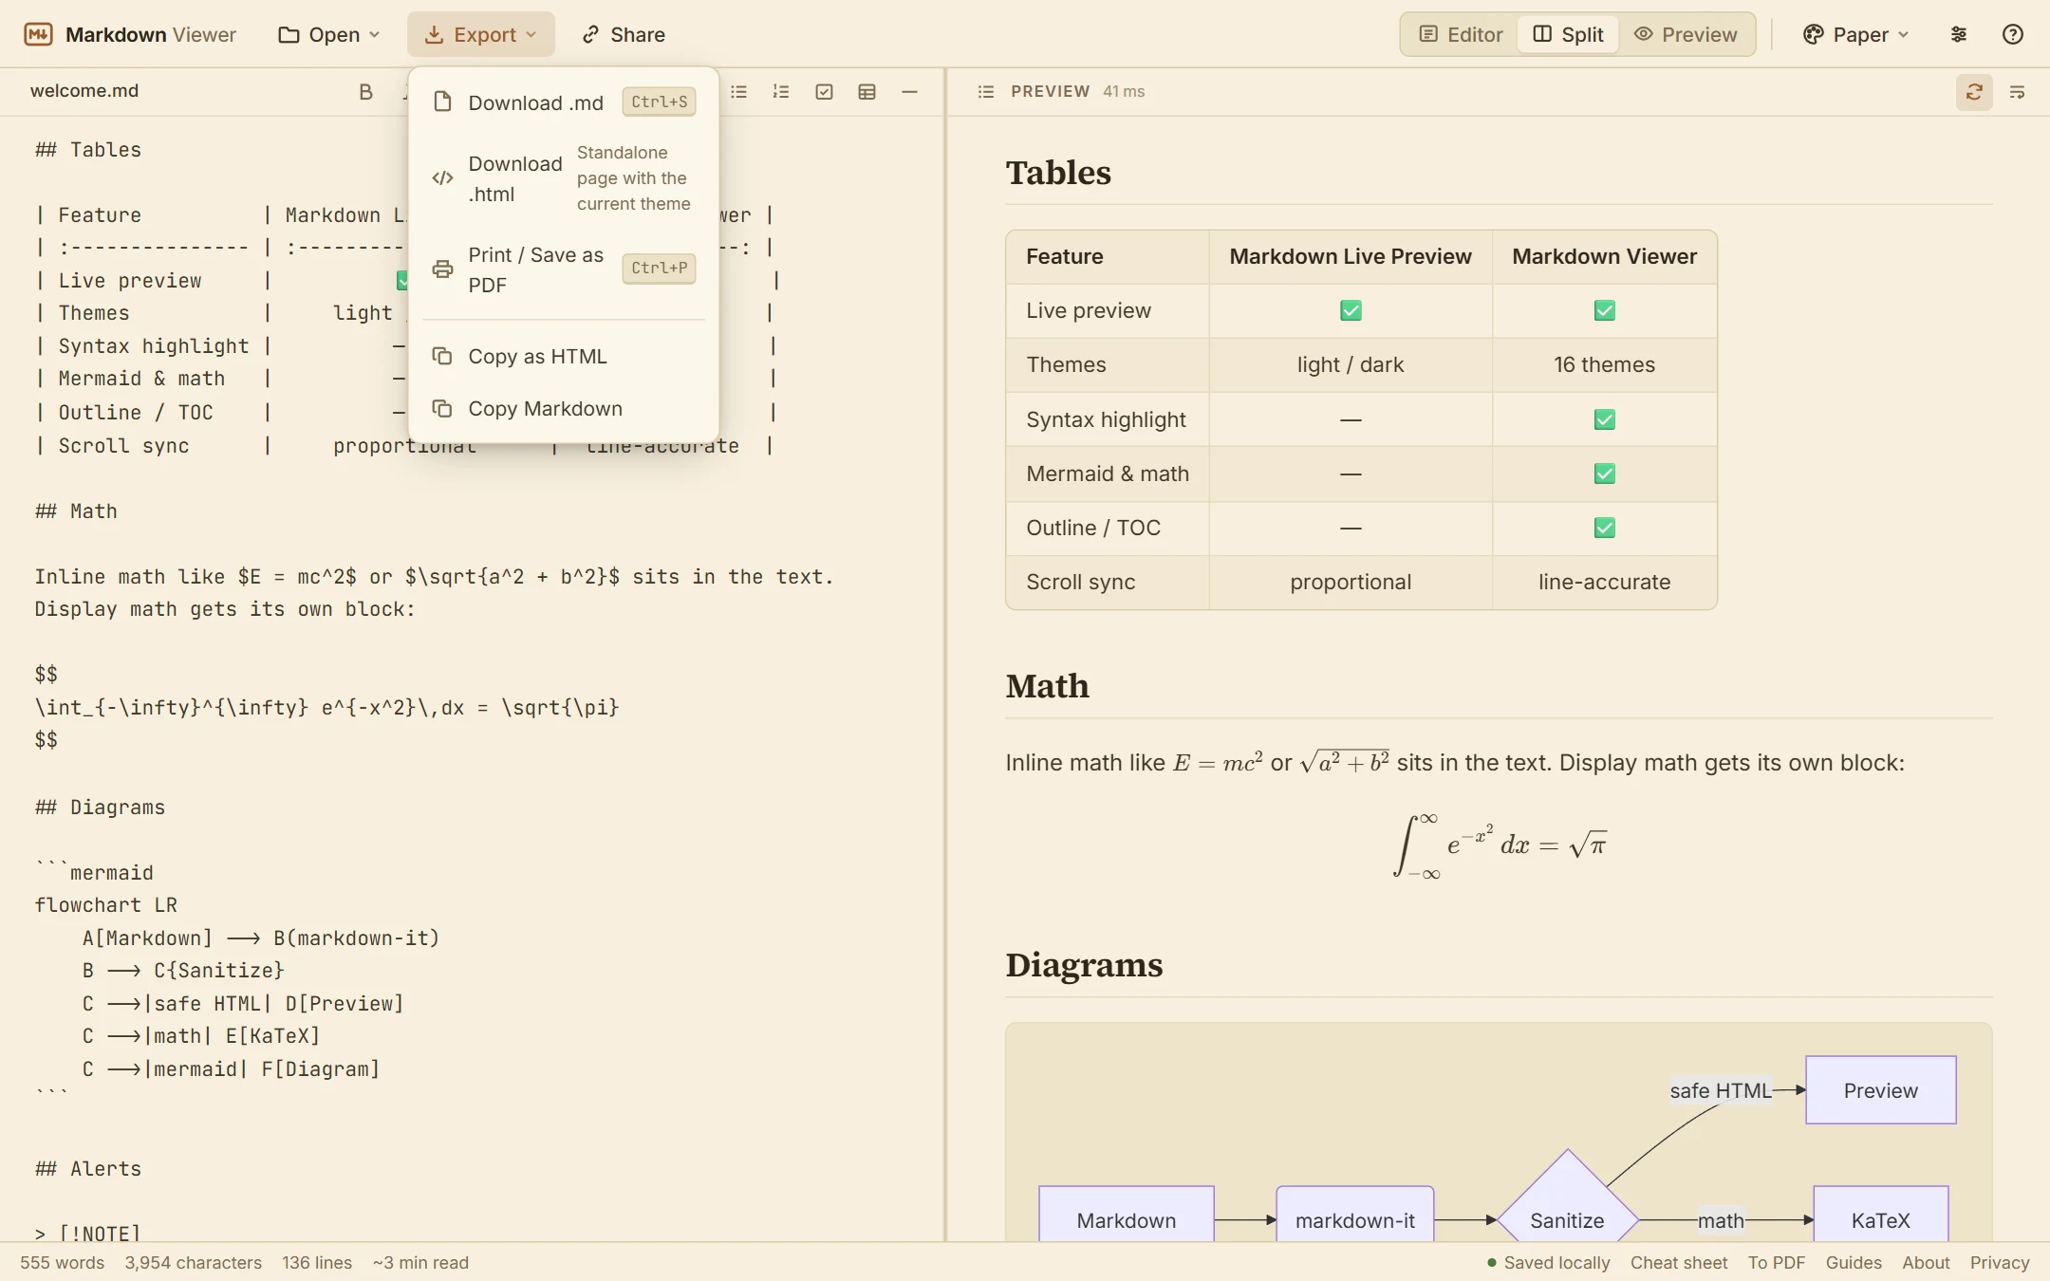Insert a bulleted list from the editor toolbar
The image size is (2050, 1281).
[739, 91]
